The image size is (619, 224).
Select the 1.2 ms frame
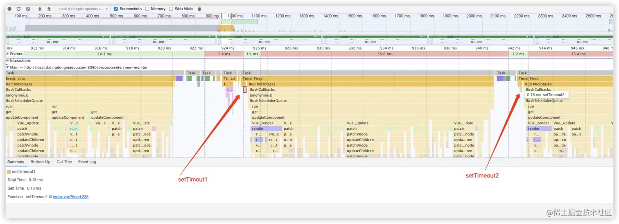(x=518, y=54)
